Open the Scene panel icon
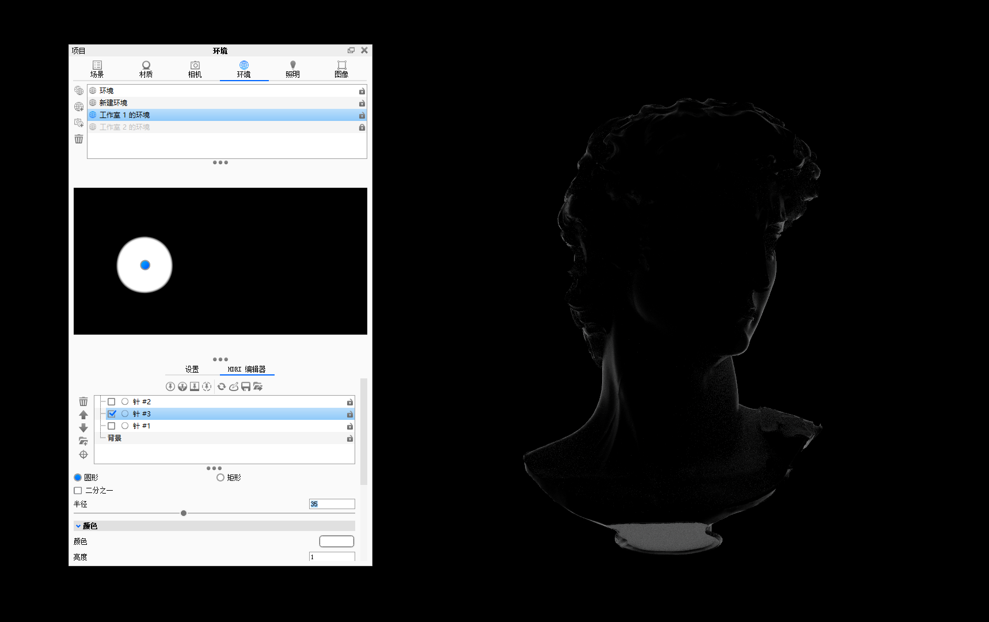989x622 pixels. [97, 69]
